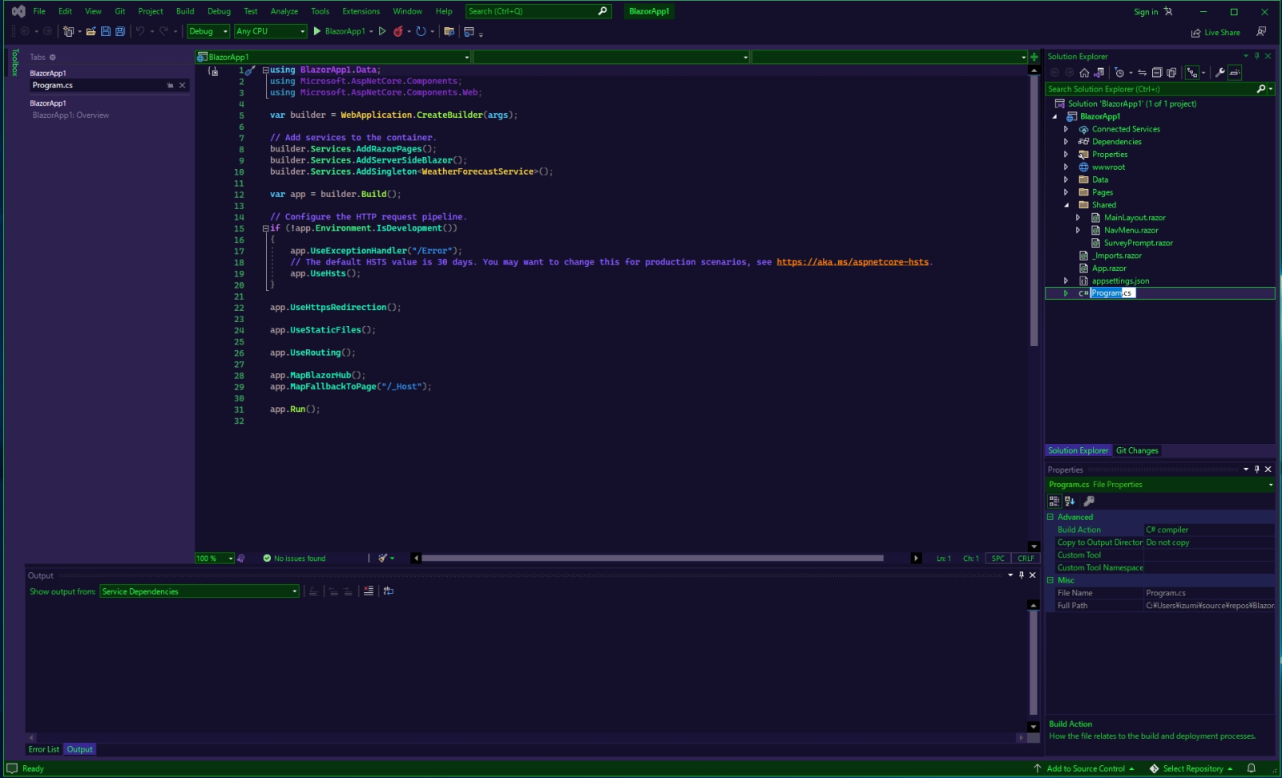Open the Analyze menu
This screenshot has width=1282, height=778.
[x=284, y=11]
